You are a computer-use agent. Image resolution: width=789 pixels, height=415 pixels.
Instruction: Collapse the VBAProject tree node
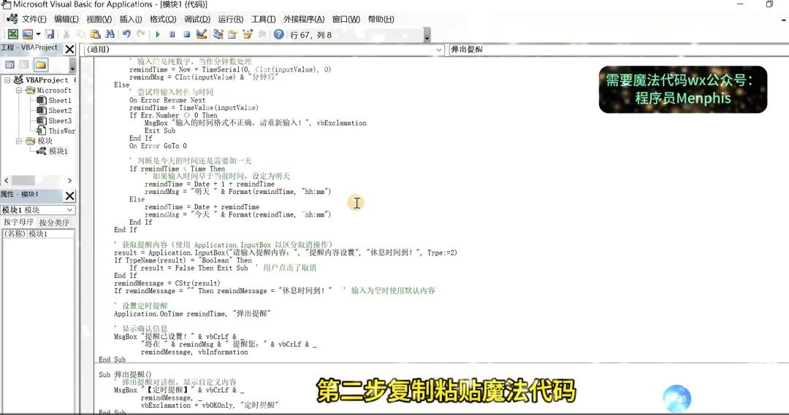click(7, 80)
